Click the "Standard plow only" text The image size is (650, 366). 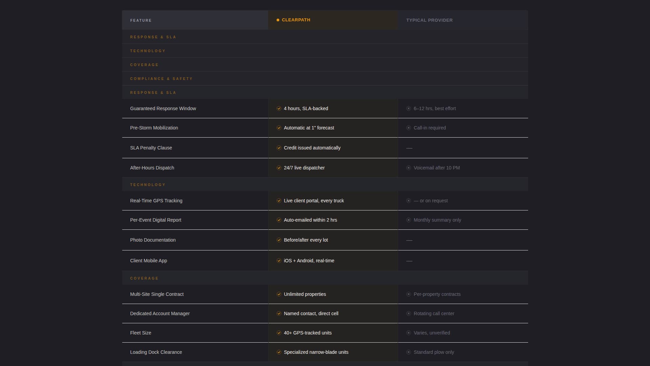pyautogui.click(x=434, y=352)
